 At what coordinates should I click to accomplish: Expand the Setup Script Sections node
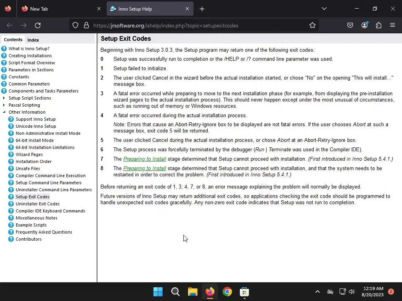click(4, 98)
